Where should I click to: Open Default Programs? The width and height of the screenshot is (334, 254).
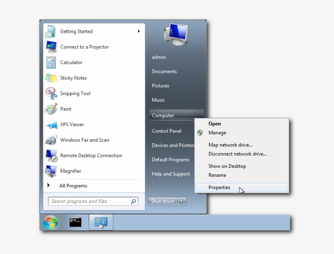(x=171, y=160)
